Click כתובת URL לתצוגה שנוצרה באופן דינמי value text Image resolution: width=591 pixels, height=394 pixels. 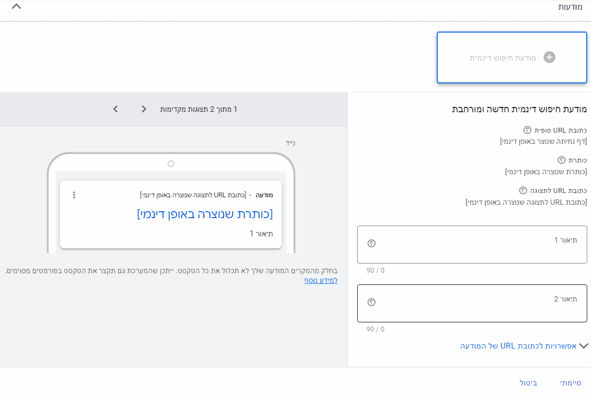click(526, 202)
